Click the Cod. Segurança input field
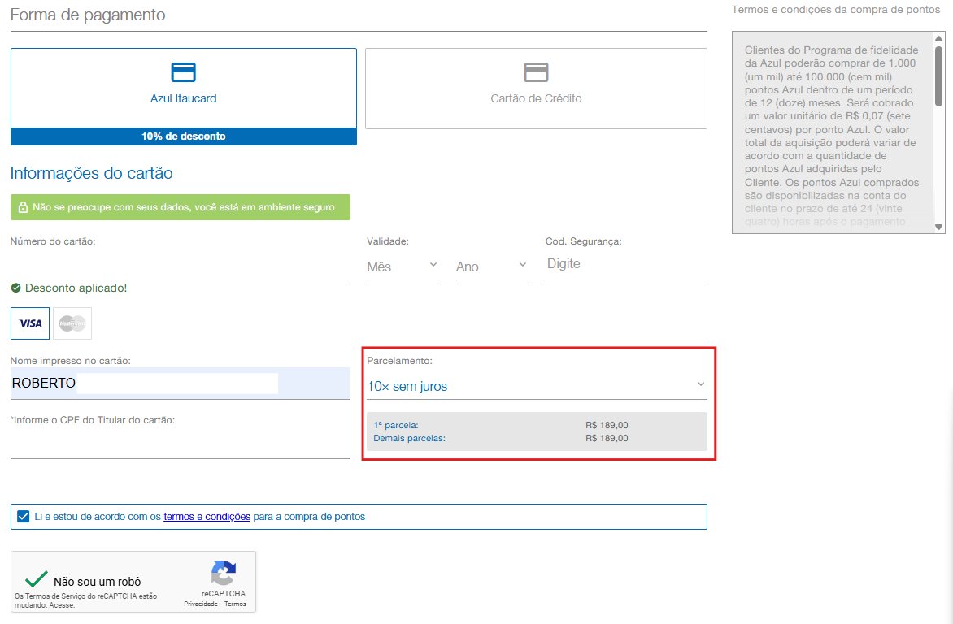This screenshot has width=953, height=624. point(625,265)
